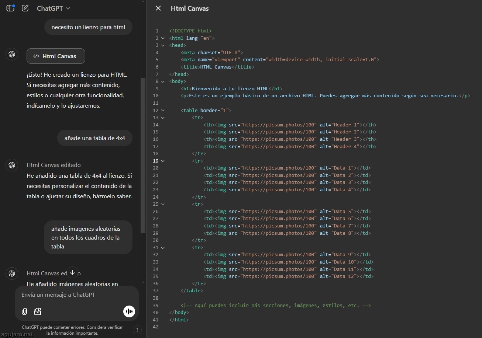Image resolution: width=482 pixels, height=338 pixels.
Task: Click the h1 'Bienvenido a tu lienzo HTML' line
Action: click(x=232, y=89)
